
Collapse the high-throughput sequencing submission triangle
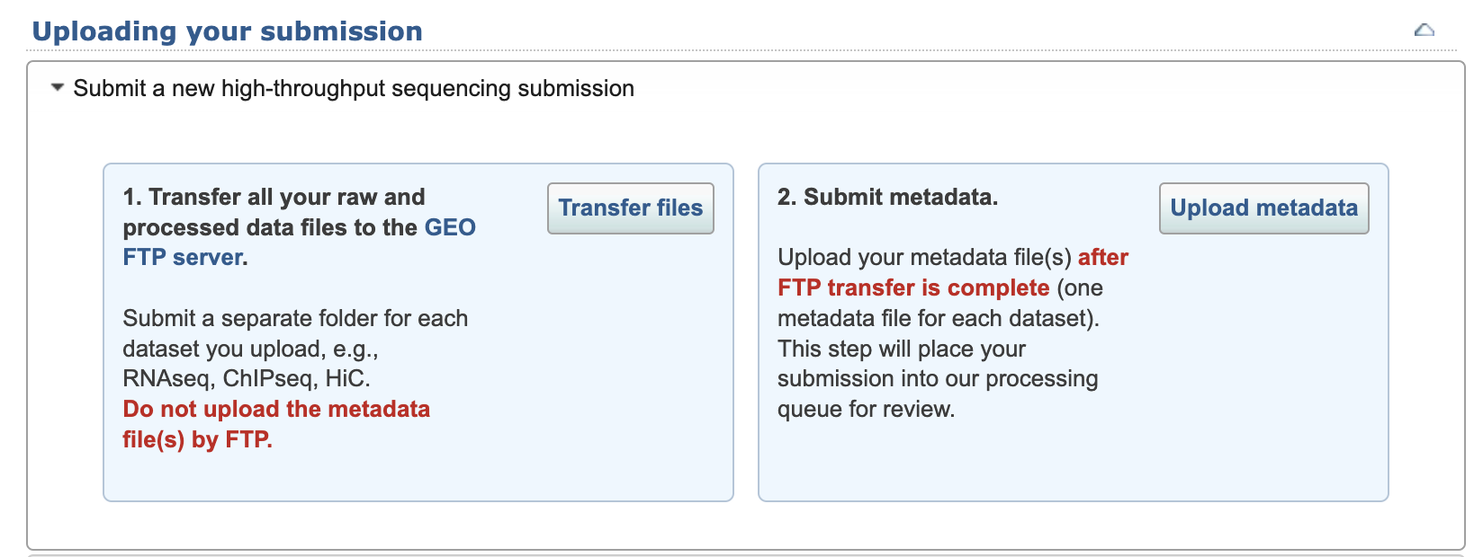(58, 88)
